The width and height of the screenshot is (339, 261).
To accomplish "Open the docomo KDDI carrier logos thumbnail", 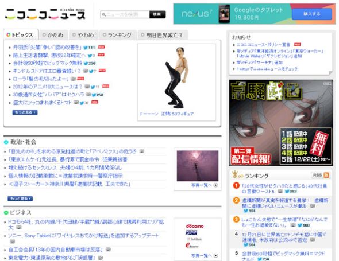I will coord(195,236).
